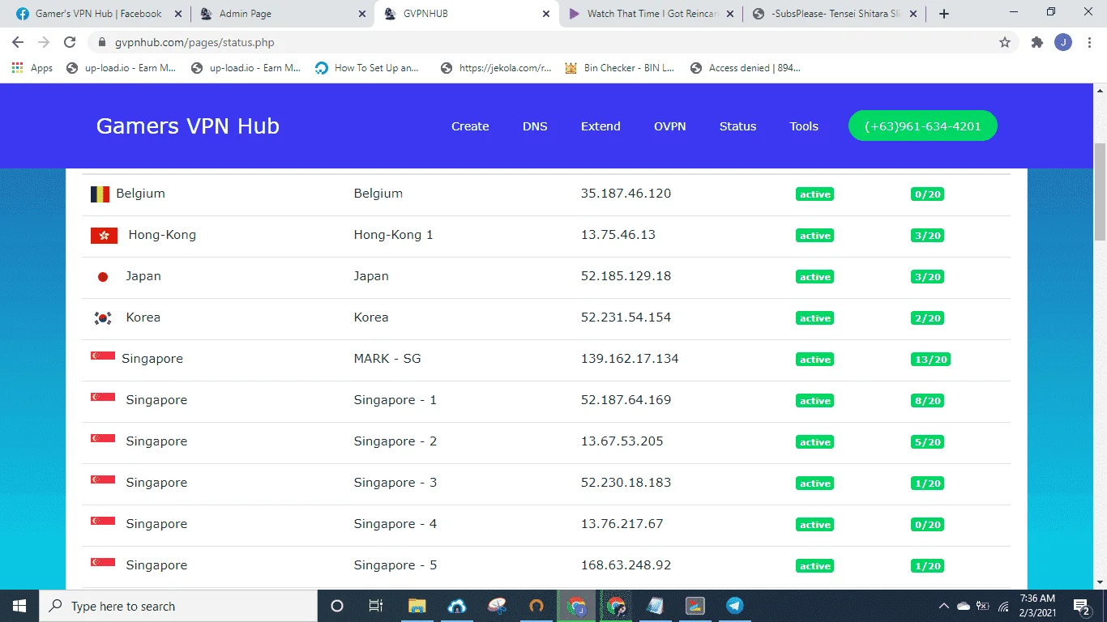Close the Admin Page tab
The width and height of the screenshot is (1107, 622).
(x=361, y=14)
